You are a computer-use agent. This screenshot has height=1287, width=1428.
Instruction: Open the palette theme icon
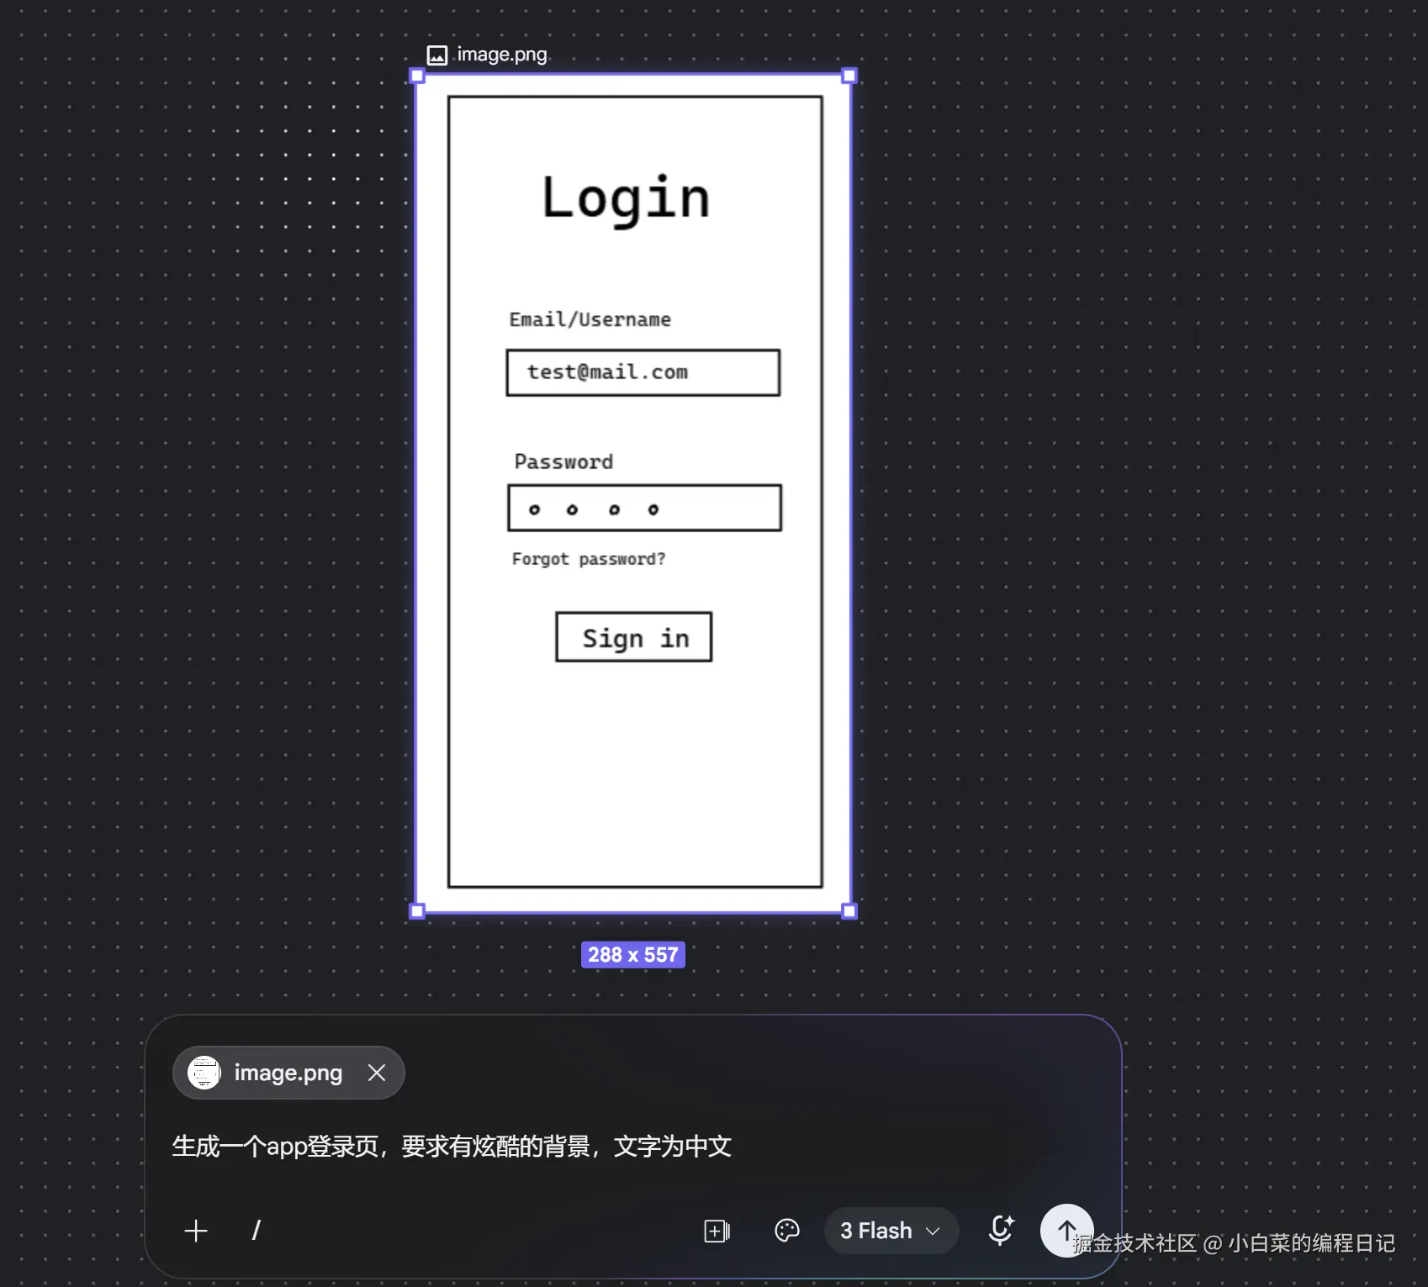[x=787, y=1231]
